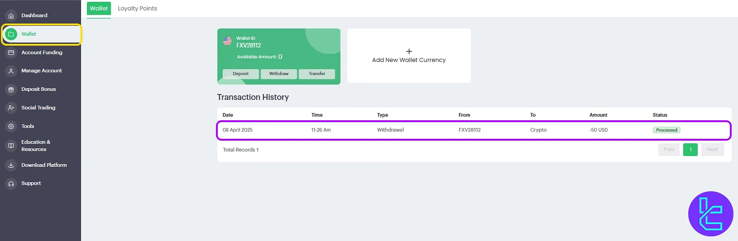Switch to the Loyalty Points tab
This screenshot has height=241, width=738.
pyautogui.click(x=138, y=8)
